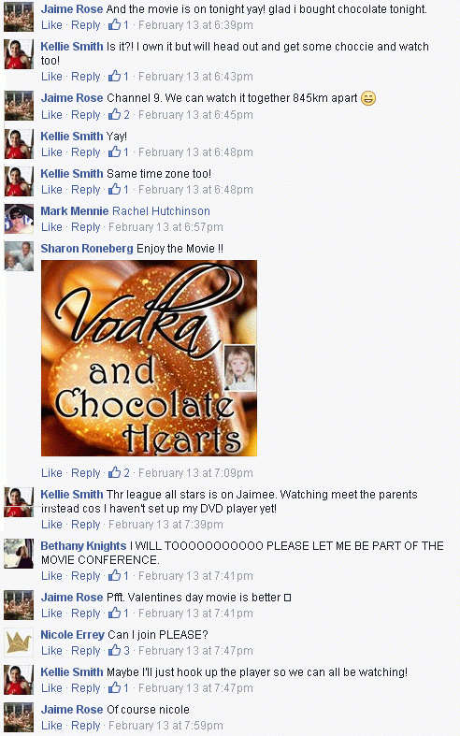Like the 'Of course nicole' comment
The width and height of the screenshot is (460, 736).
[51, 726]
